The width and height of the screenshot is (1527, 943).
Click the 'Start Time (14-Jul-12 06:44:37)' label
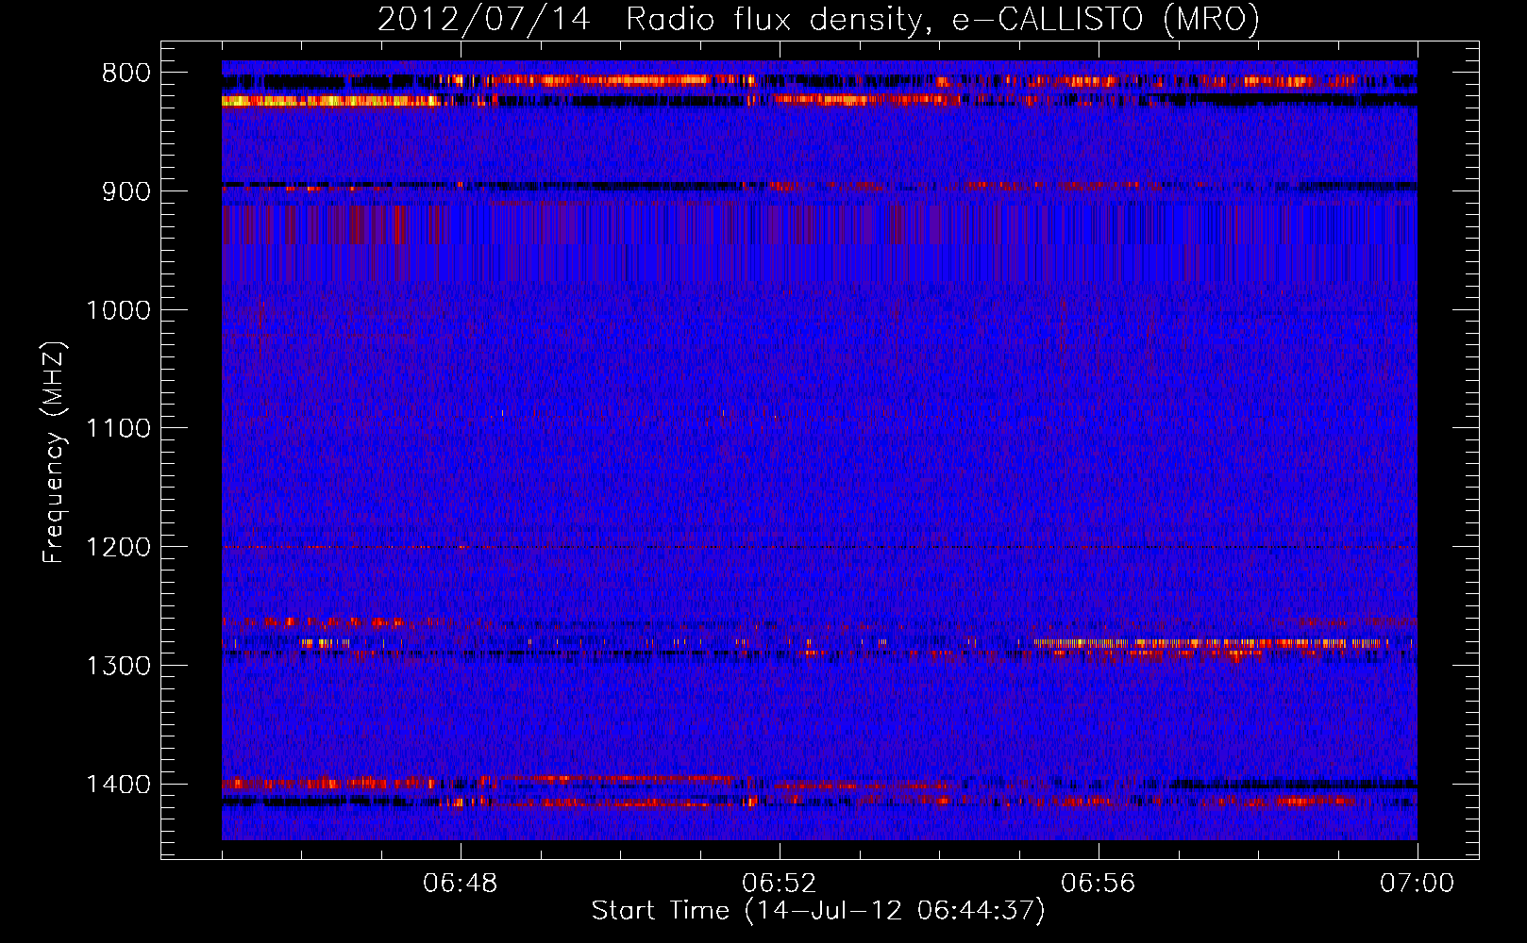(818, 911)
